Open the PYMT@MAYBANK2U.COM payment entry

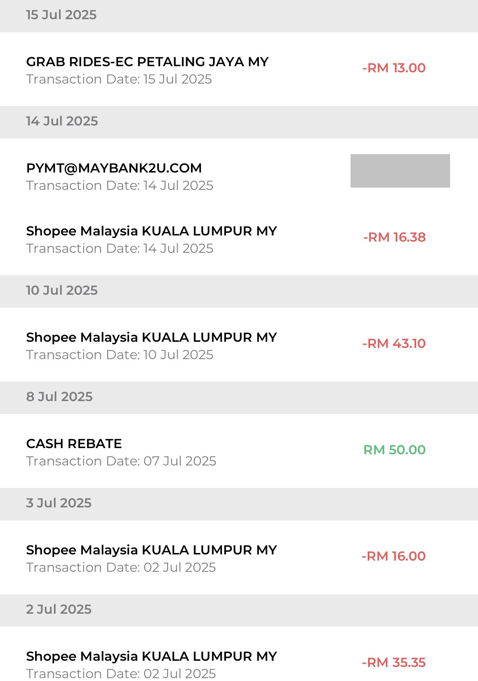(114, 168)
